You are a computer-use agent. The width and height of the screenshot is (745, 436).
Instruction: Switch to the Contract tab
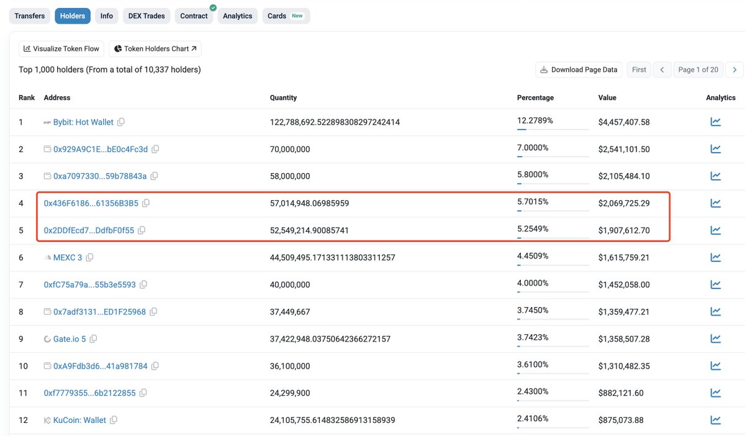[194, 16]
